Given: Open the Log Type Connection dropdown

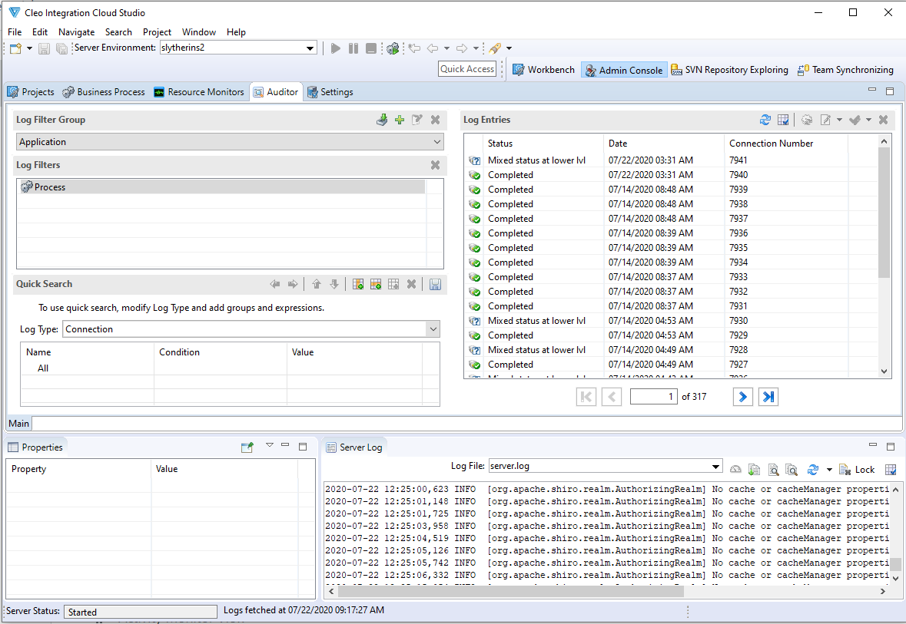Looking at the screenshot, I should click(251, 329).
